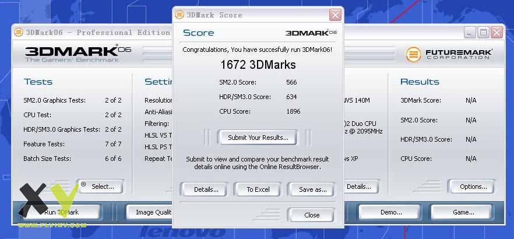Open Image Quality tool in main window
514x239 pixels.
tap(150, 212)
